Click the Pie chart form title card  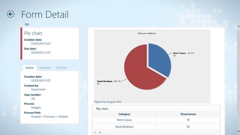coord(50,44)
